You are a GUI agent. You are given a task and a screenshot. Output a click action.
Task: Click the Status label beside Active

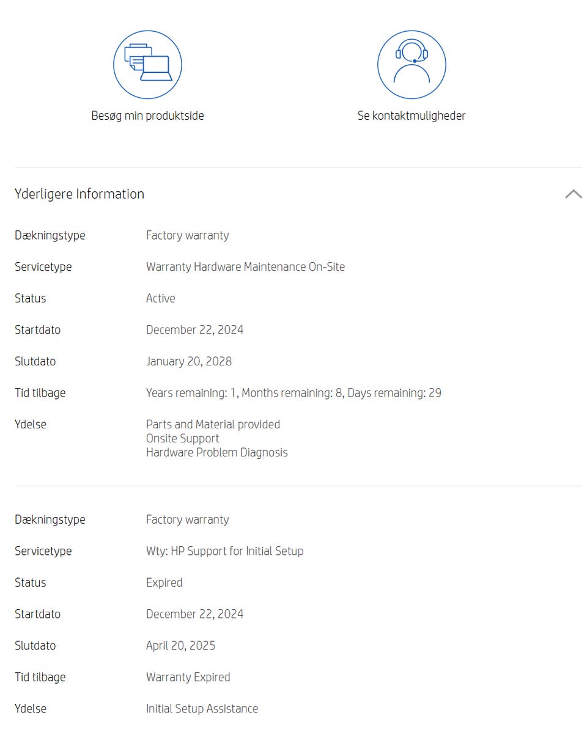tap(31, 298)
